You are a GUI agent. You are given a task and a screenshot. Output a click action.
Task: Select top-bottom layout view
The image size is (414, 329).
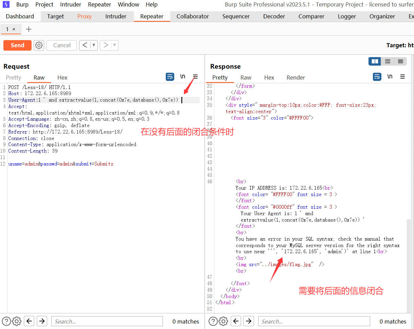click(388, 62)
